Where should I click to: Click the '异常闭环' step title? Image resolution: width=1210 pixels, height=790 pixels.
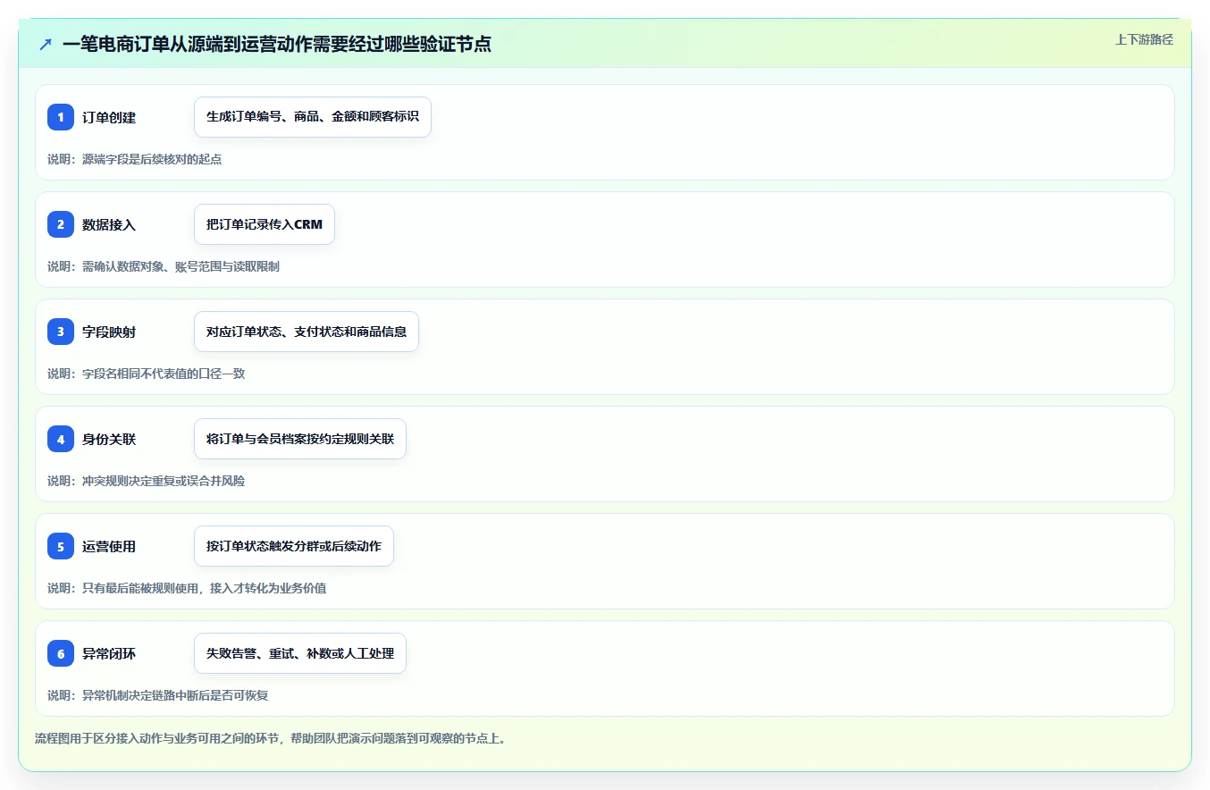(x=109, y=653)
